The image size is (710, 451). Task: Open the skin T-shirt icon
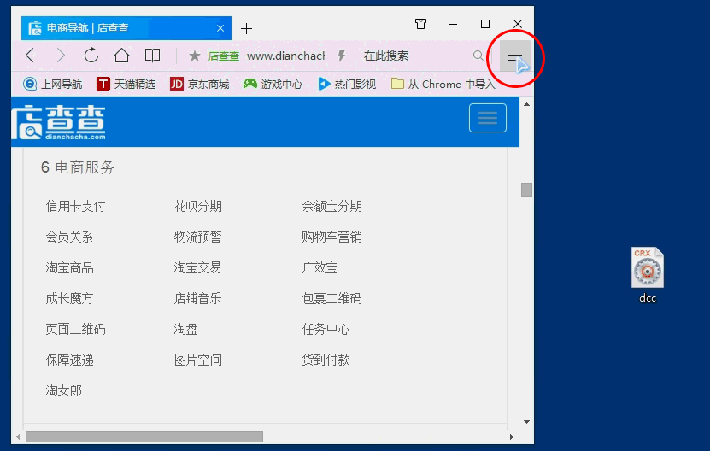(420, 24)
